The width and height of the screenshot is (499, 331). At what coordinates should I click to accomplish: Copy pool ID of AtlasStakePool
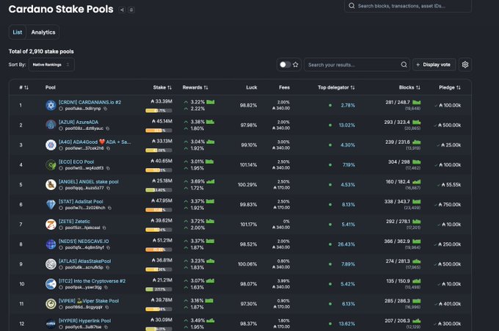pyautogui.click(x=108, y=268)
